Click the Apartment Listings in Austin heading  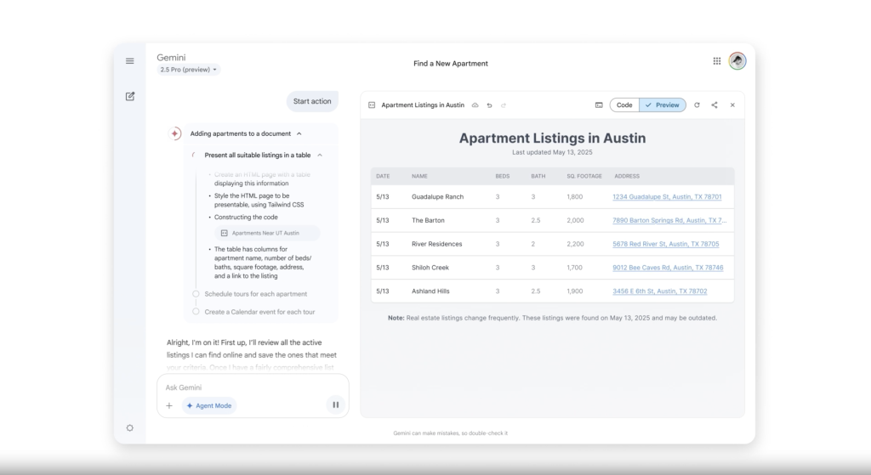click(552, 139)
